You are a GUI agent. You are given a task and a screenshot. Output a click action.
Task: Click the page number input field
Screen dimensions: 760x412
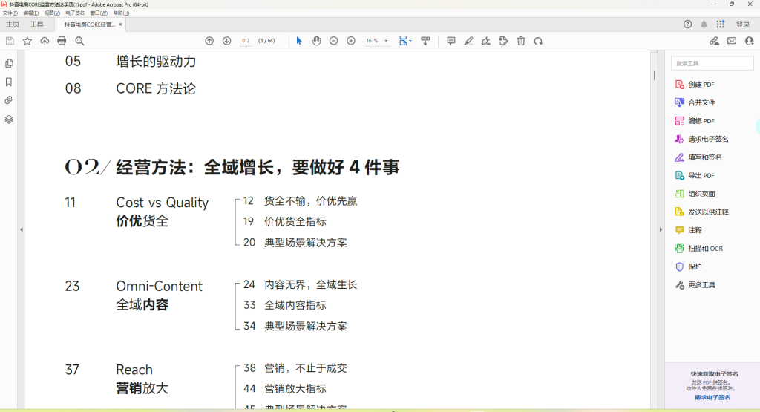click(246, 42)
